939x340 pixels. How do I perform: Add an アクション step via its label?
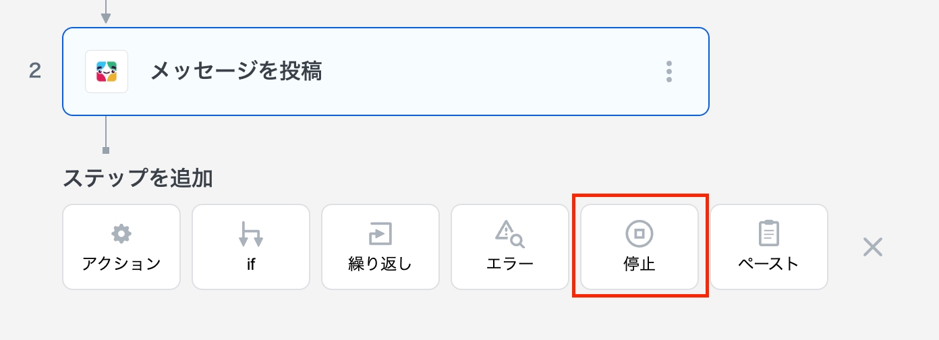121,264
